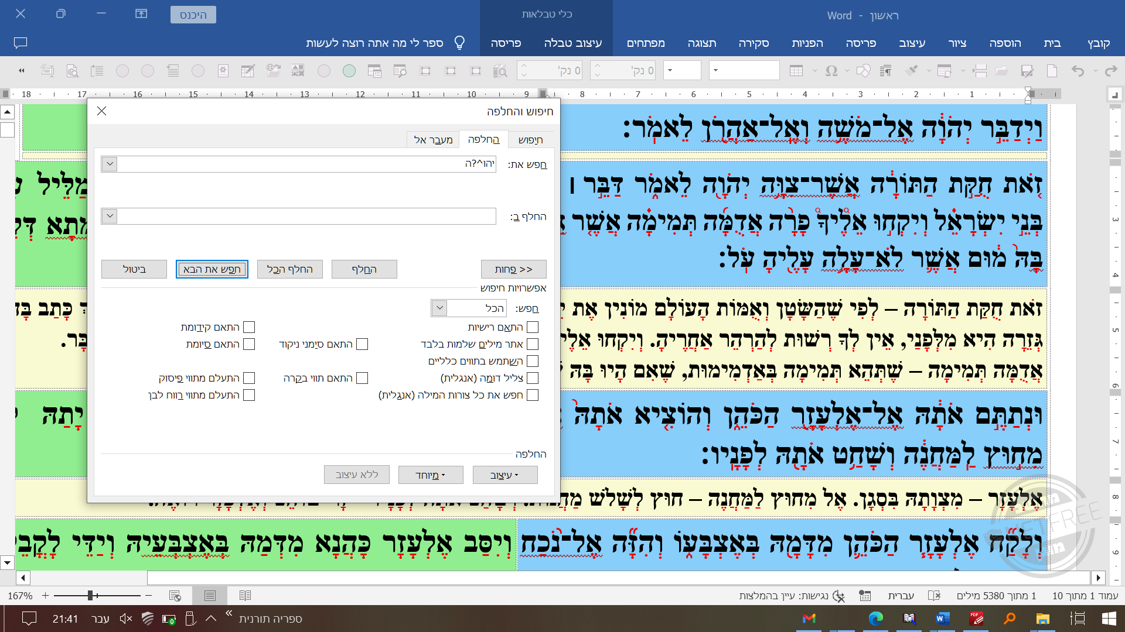The width and height of the screenshot is (1125, 632).
Task: Open the עיצוב טבלה ribbon tab
Action: [572, 43]
